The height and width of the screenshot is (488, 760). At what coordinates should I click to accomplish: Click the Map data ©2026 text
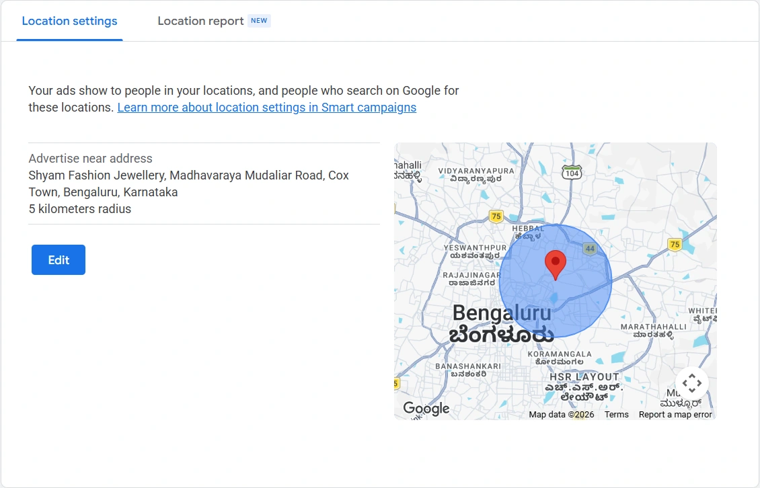[x=562, y=414]
